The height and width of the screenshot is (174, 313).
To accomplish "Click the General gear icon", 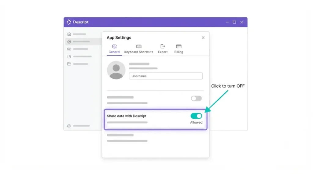I will coord(114,46).
